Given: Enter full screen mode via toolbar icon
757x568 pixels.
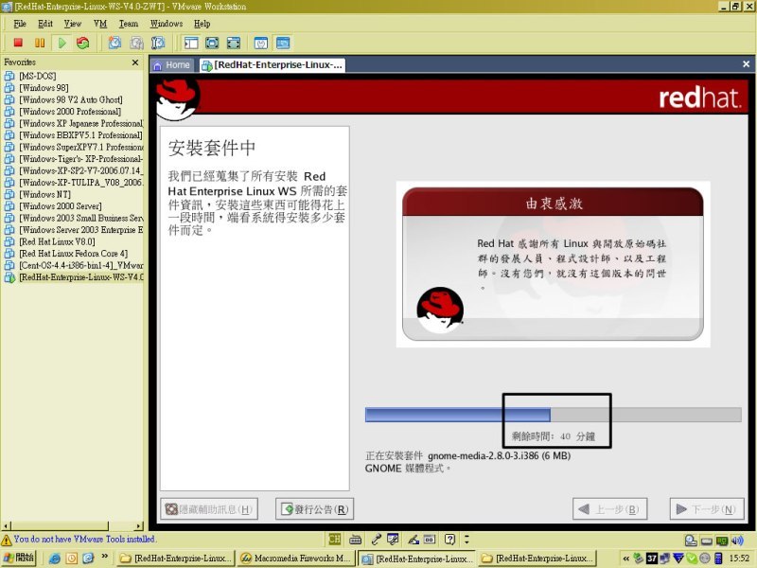Looking at the screenshot, I should (234, 43).
